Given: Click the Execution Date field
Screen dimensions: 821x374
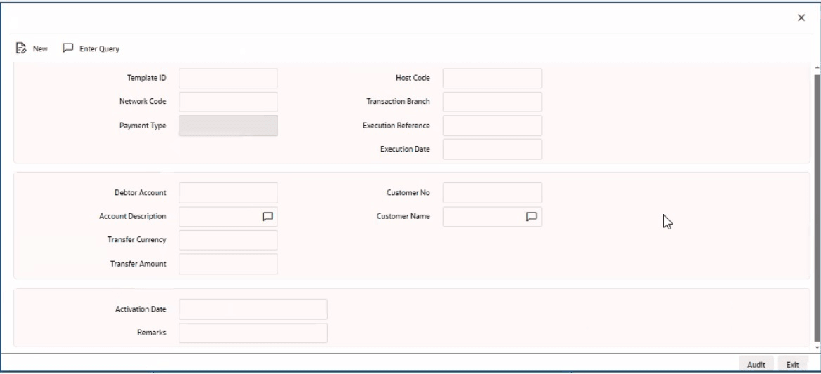Looking at the screenshot, I should point(492,149).
